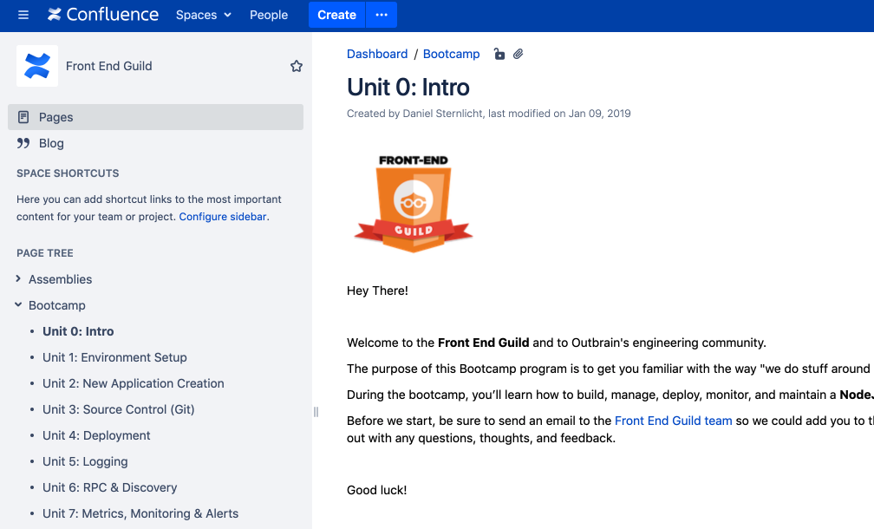Open Unit 6: RPC & Discovery
This screenshot has width=874, height=529.
pyautogui.click(x=110, y=487)
